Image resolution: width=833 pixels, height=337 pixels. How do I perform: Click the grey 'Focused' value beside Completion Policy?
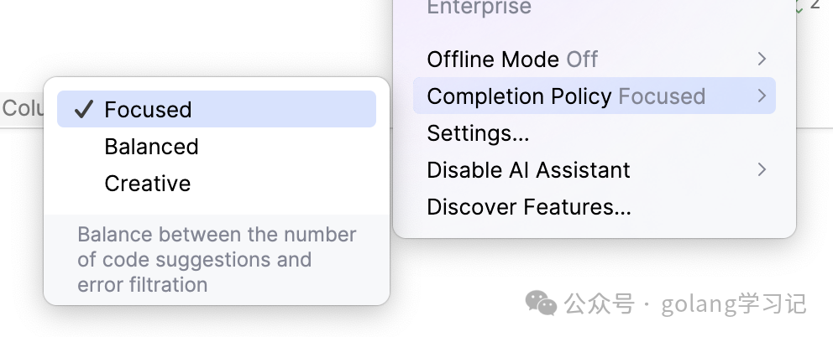coord(662,96)
